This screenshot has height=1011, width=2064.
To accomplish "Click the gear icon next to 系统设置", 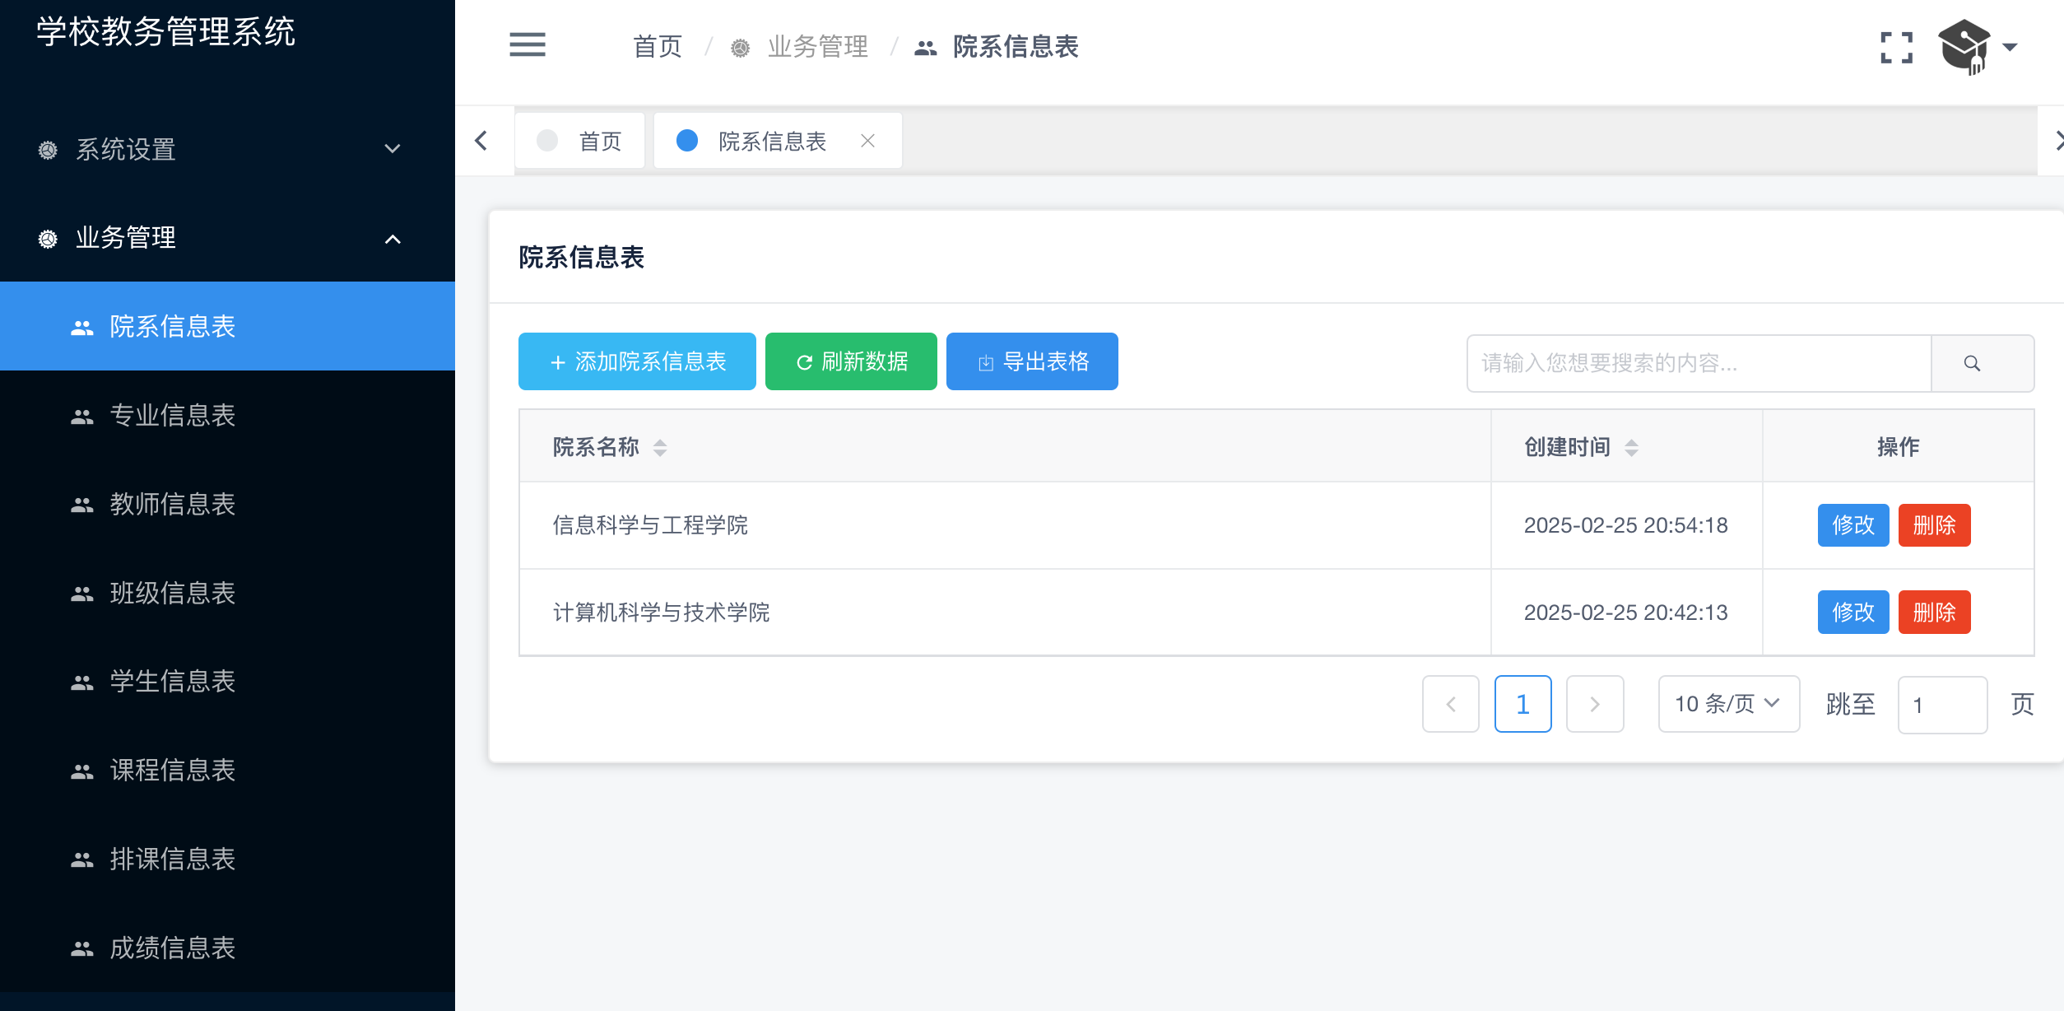I will tap(47, 151).
